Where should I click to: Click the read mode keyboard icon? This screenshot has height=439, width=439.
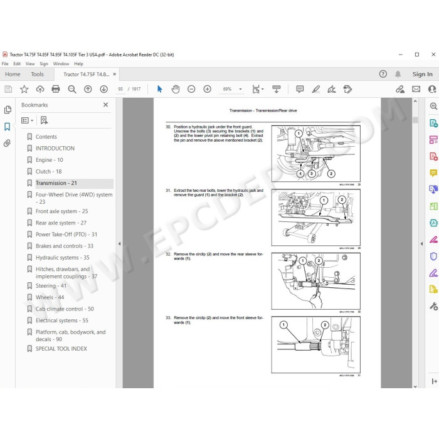(277, 89)
